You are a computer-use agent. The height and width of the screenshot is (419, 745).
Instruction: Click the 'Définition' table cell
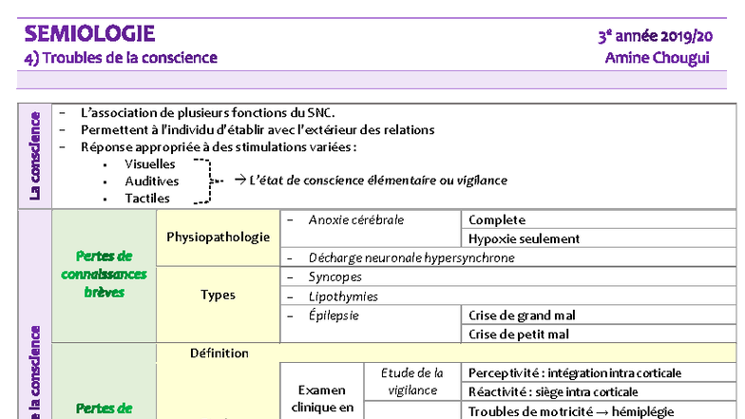[x=218, y=352]
